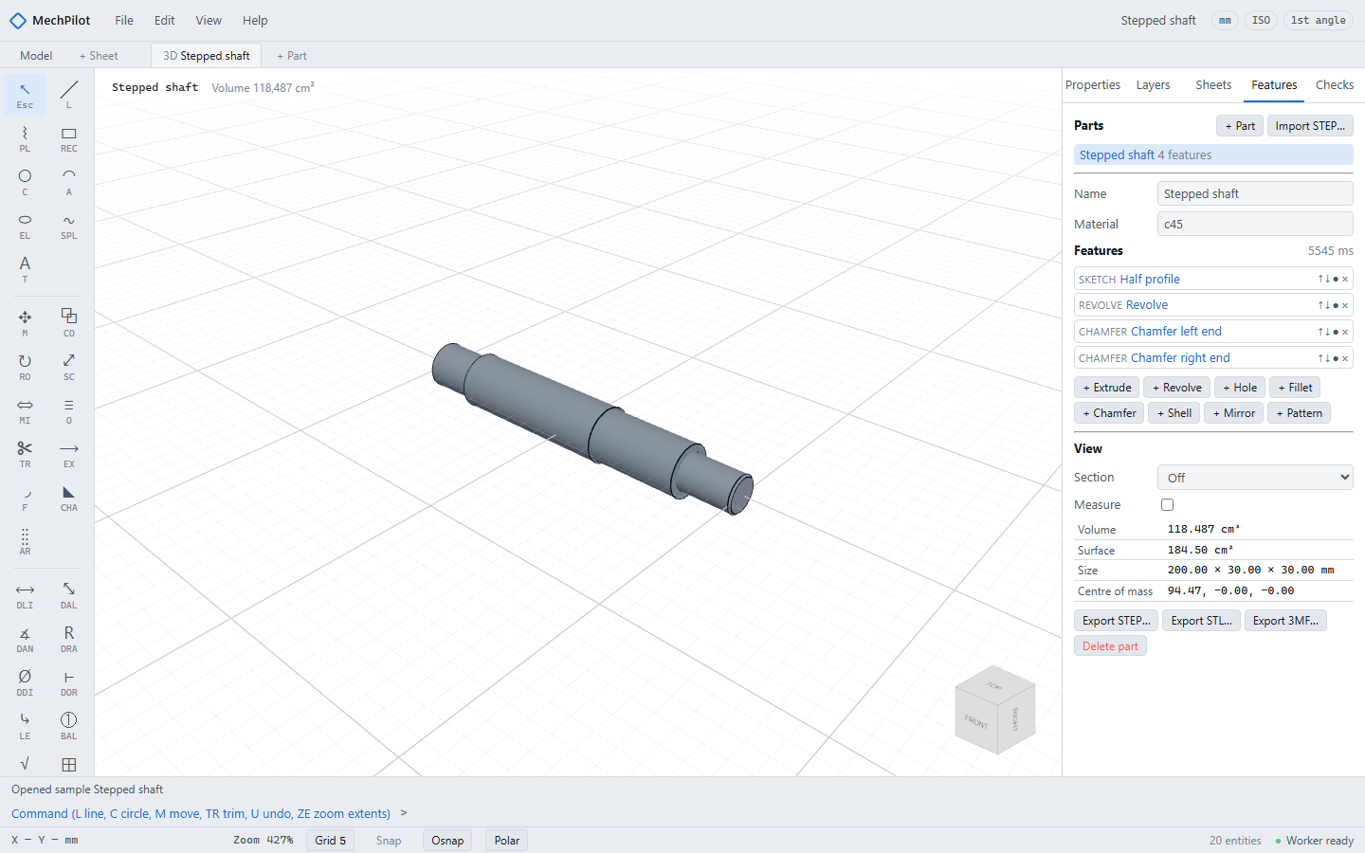This screenshot has height=853, width=1365.
Task: Open the View menu
Action: pos(209,20)
